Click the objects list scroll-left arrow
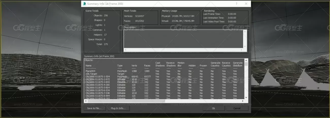 point(86,101)
